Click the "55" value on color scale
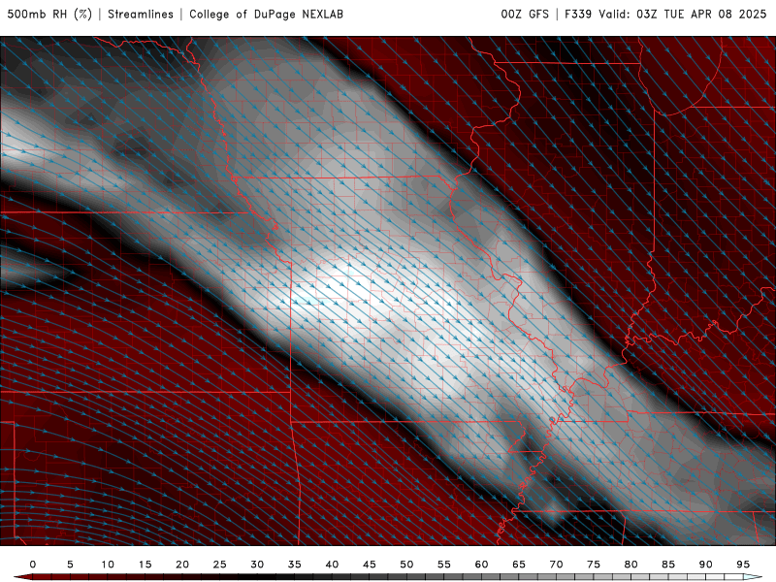The height and width of the screenshot is (582, 776). tap(444, 565)
